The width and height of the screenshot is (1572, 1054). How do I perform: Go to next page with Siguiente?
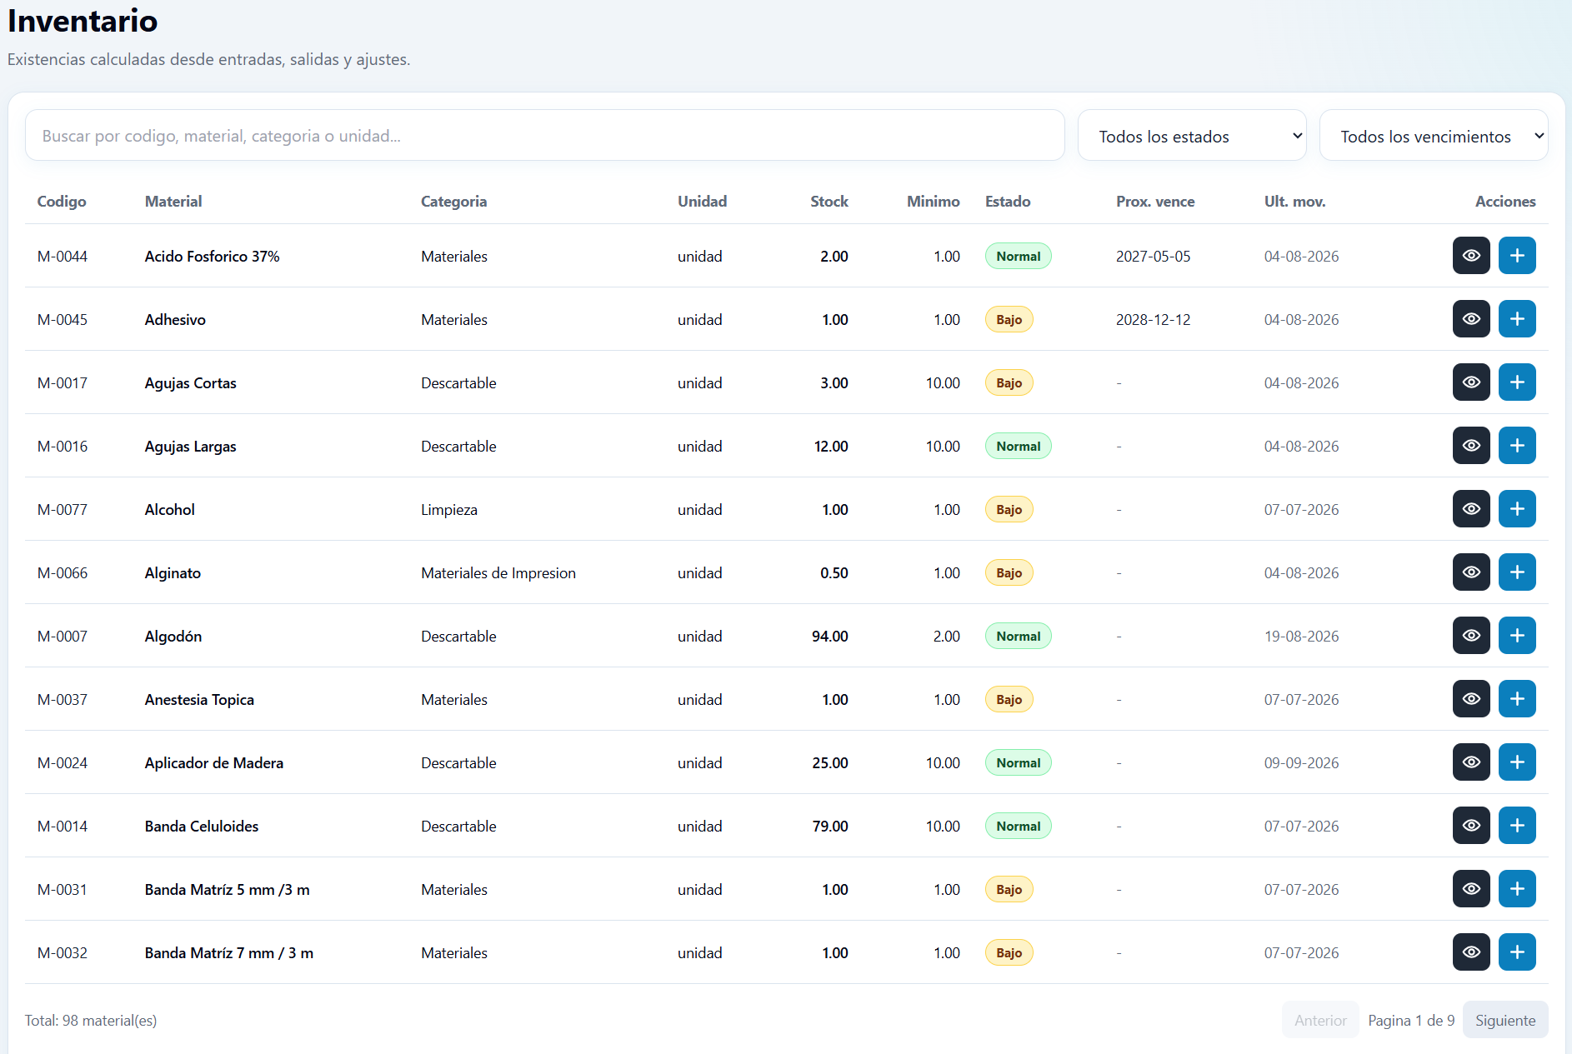(1505, 1020)
